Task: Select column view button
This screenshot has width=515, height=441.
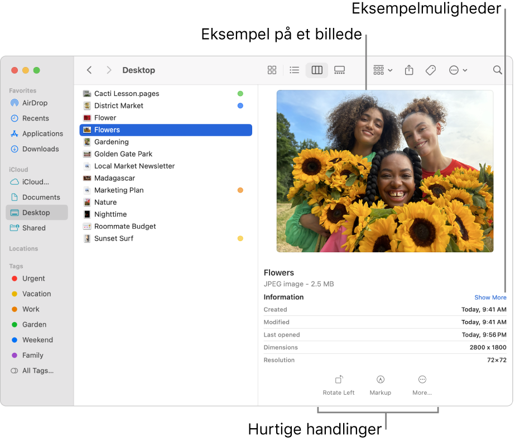Action: coord(317,70)
